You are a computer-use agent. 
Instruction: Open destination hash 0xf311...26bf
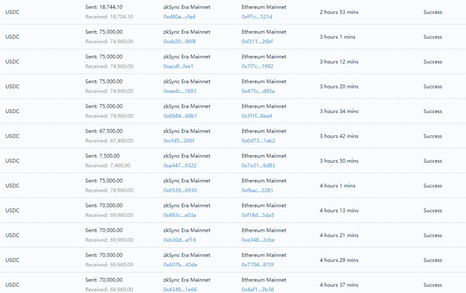pos(257,41)
